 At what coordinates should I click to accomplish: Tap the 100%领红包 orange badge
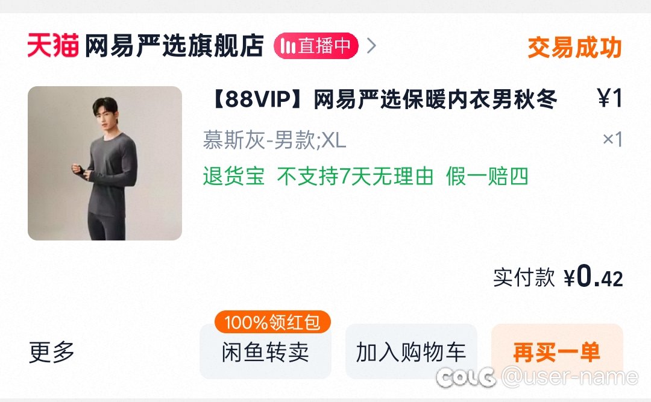click(x=272, y=322)
